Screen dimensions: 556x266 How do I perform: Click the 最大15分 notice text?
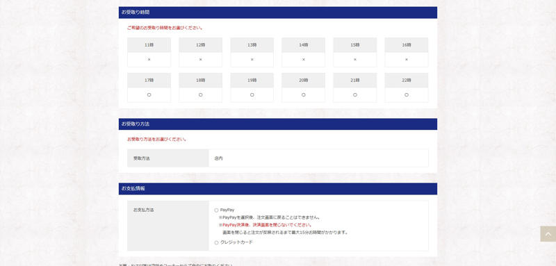(x=285, y=233)
